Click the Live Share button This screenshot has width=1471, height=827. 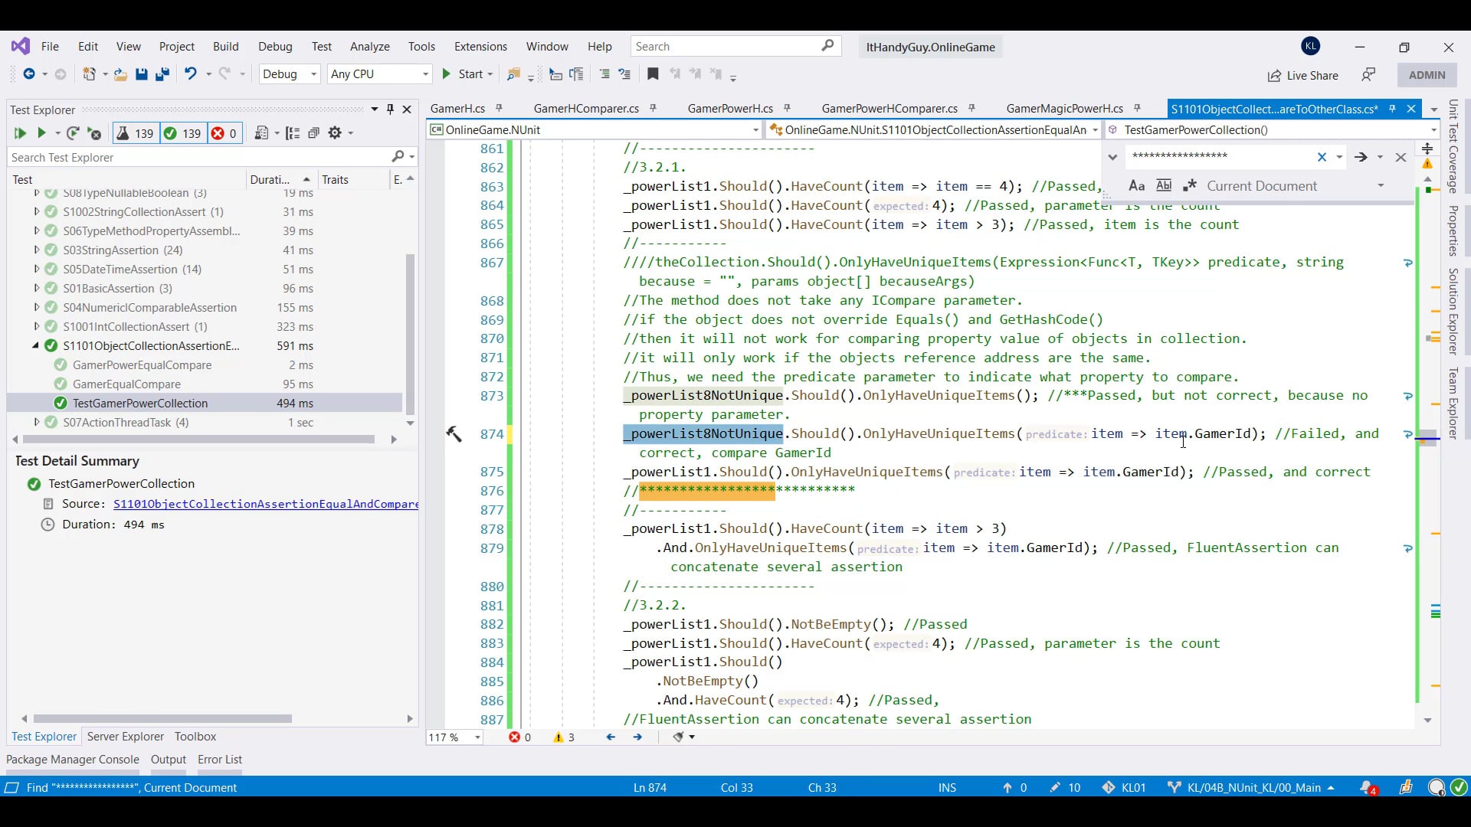point(1302,75)
